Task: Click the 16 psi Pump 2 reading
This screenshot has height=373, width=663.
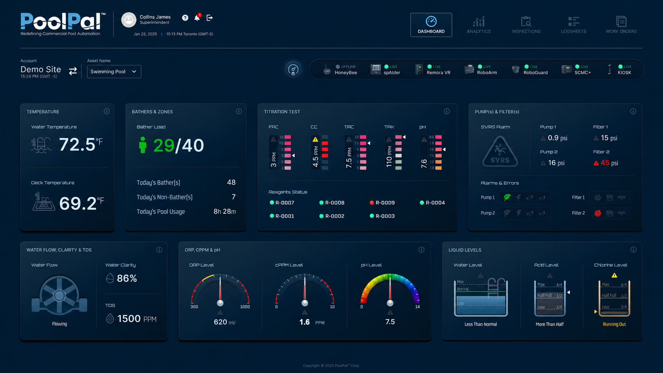Action: (556, 163)
